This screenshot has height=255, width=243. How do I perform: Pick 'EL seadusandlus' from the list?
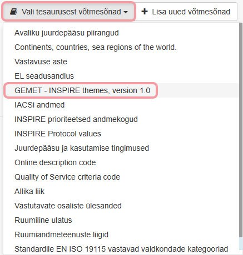[x=44, y=76]
